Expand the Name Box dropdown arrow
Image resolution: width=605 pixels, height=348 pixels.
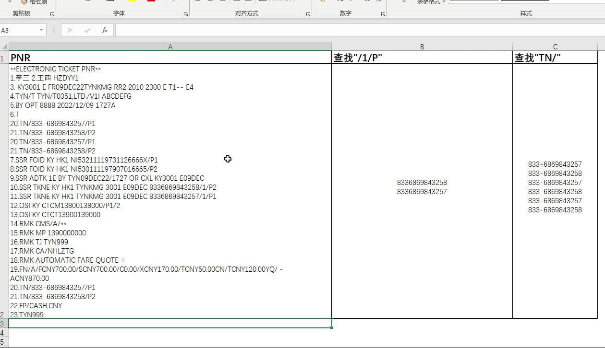click(42, 30)
